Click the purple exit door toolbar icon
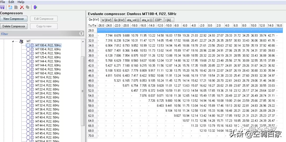 click(35, 7)
